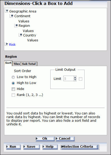The width and height of the screenshot is (111, 155).
Task: Tick the Hide checkbox
Action: [x=13, y=89]
